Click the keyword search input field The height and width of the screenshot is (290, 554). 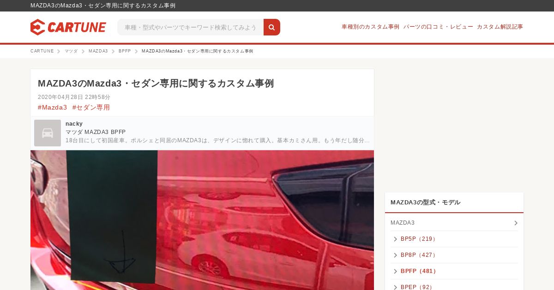190,27
